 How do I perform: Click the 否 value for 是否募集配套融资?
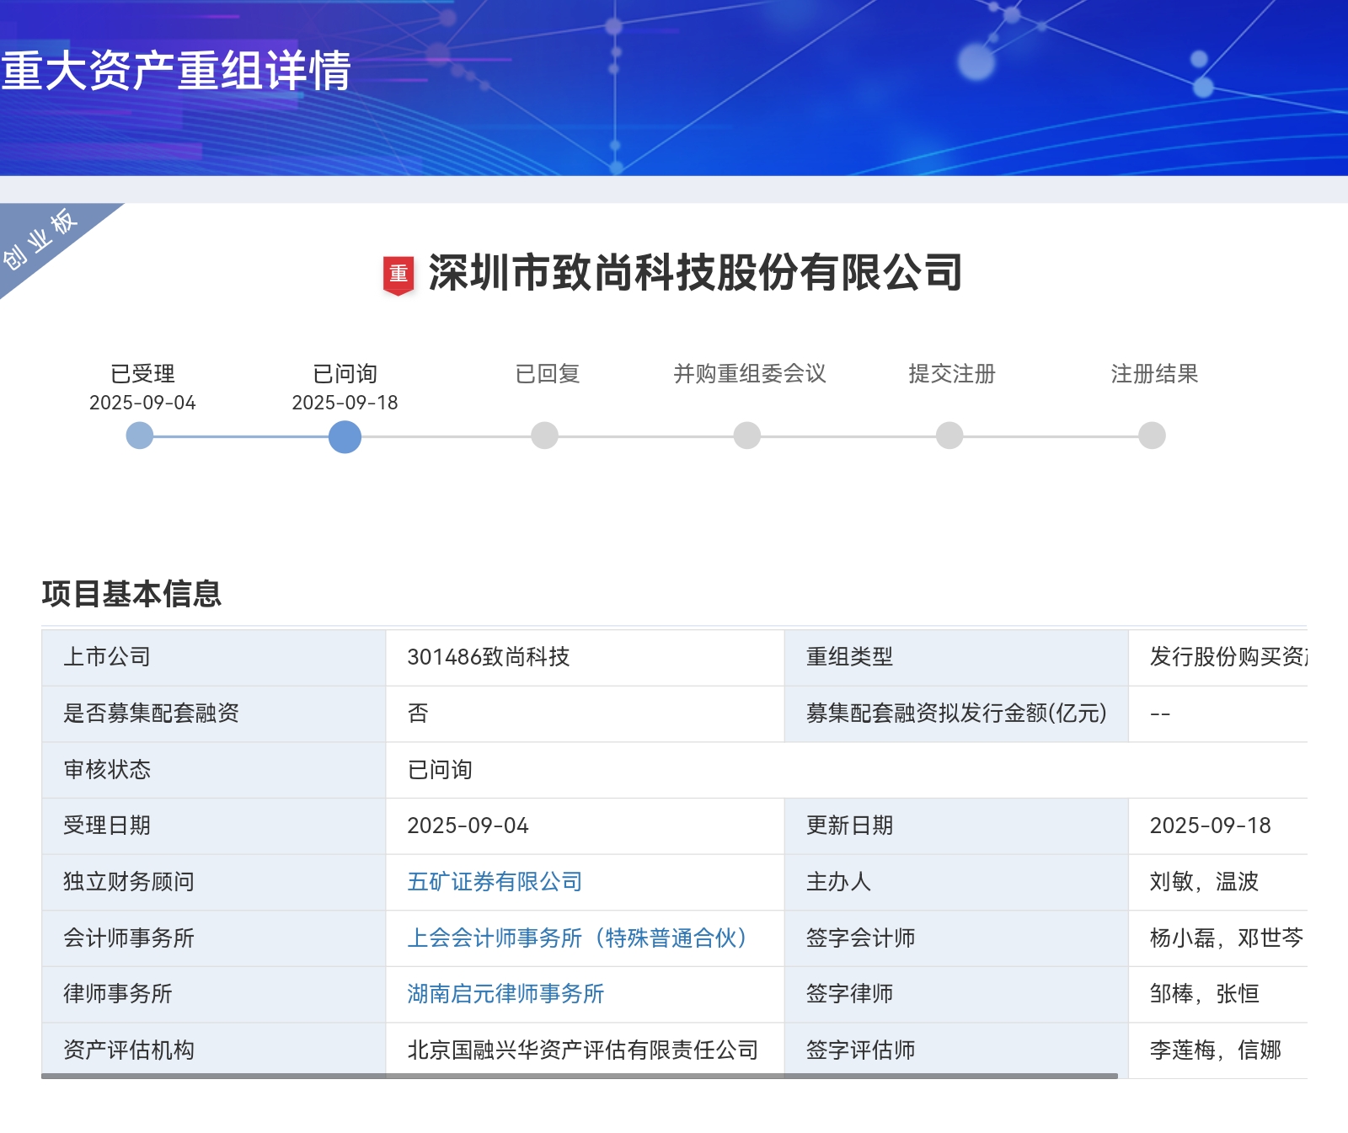tap(418, 713)
